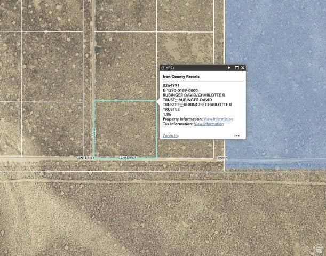Open View Information link for Property Information

pyautogui.click(x=218, y=119)
